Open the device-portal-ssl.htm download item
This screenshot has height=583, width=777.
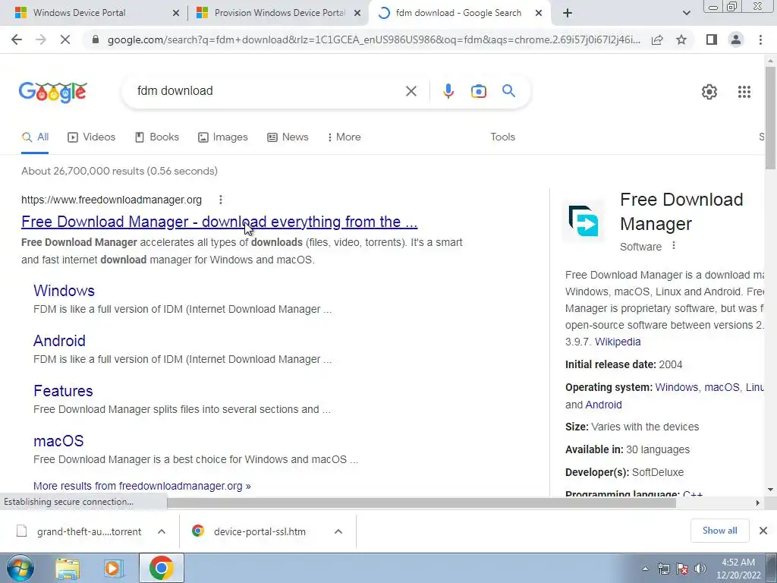click(253, 531)
